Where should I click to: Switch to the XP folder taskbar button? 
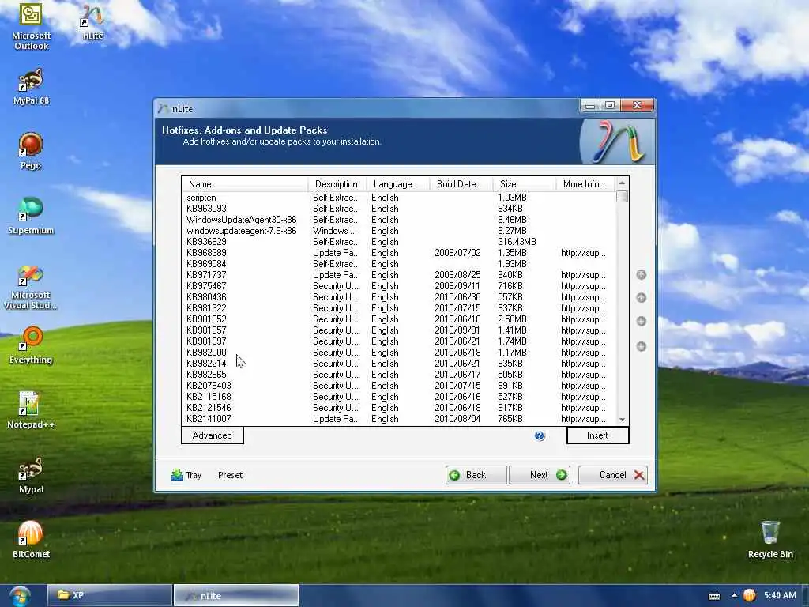[x=109, y=596]
